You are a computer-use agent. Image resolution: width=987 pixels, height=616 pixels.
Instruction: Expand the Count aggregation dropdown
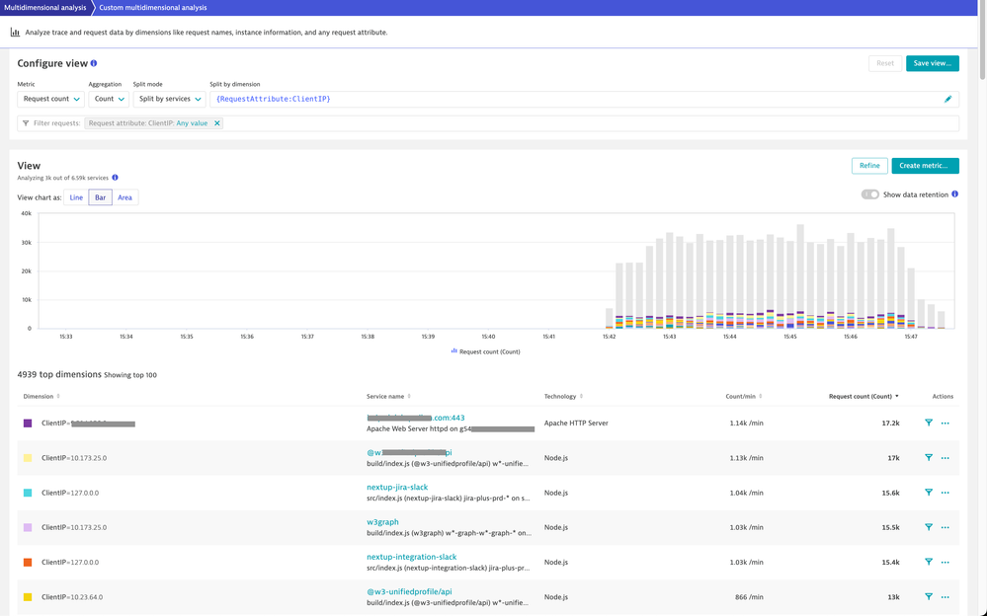click(x=109, y=99)
